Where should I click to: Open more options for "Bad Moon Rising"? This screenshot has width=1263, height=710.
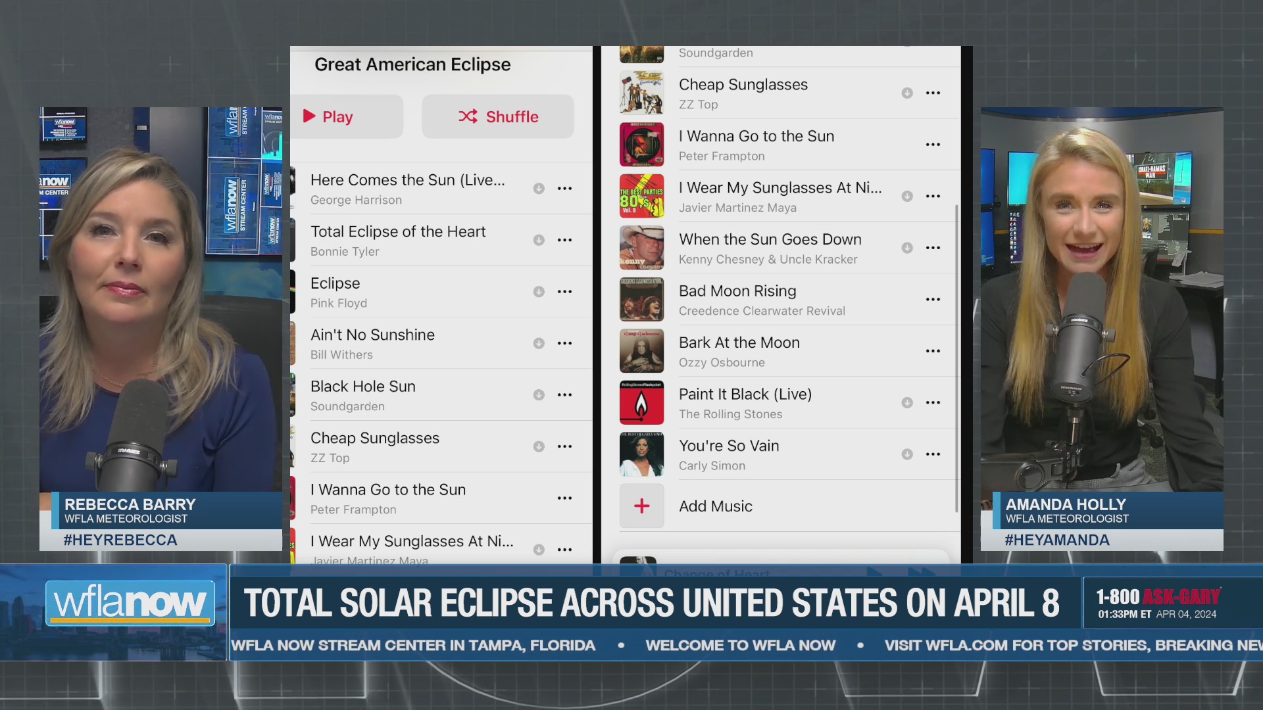pos(933,299)
